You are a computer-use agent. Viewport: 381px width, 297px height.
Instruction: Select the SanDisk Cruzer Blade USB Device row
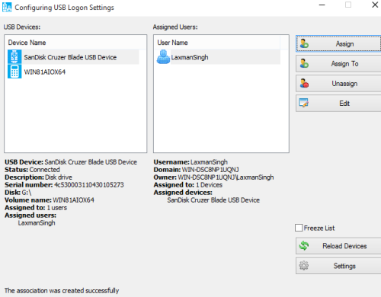(x=73, y=57)
